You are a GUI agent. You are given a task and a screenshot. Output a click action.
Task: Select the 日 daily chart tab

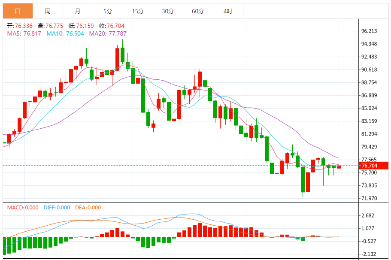click(x=18, y=11)
